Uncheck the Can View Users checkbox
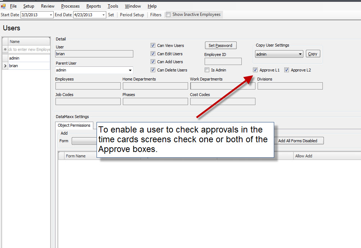 click(153, 45)
